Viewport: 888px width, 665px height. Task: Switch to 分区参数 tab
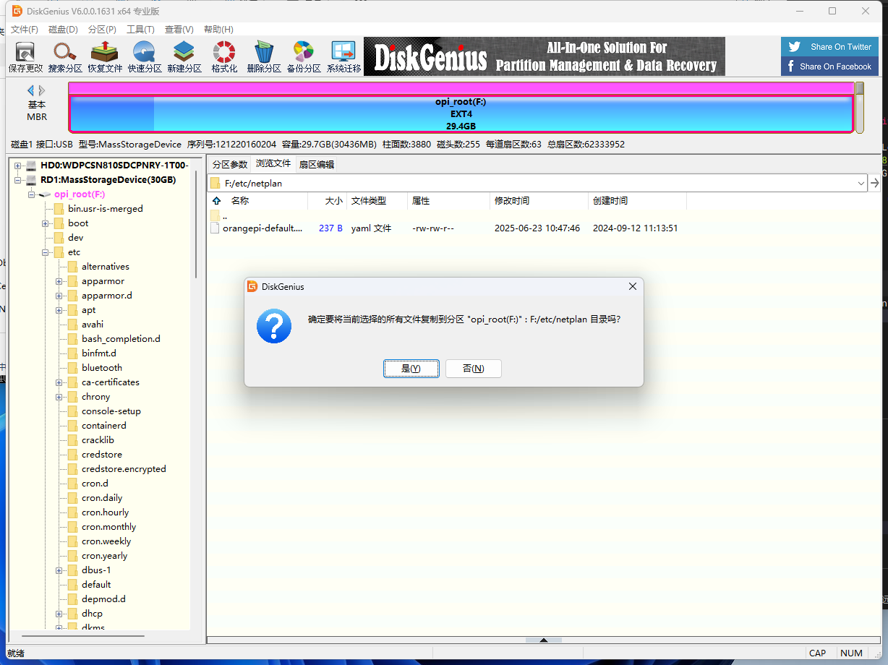point(230,164)
